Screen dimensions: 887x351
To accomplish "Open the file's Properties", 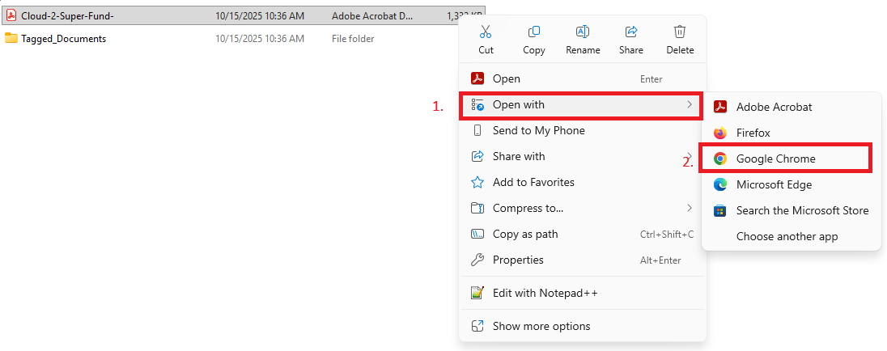I will tap(518, 260).
